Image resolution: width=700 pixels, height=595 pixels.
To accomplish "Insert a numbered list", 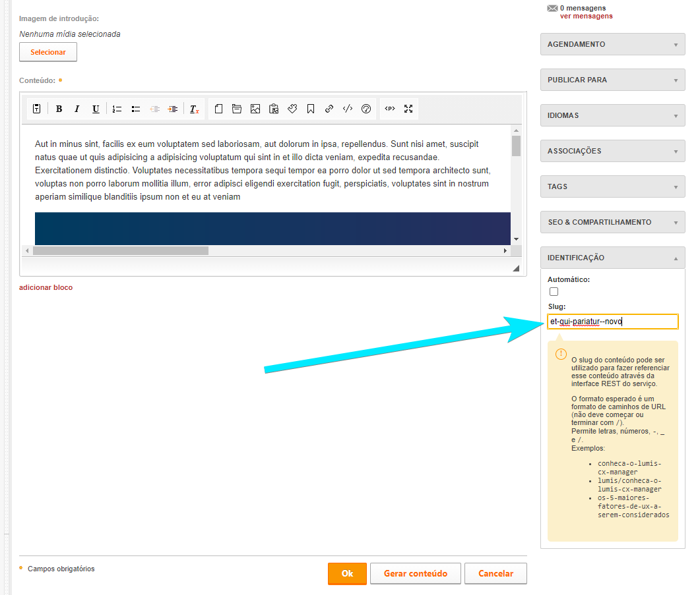I will tap(117, 109).
